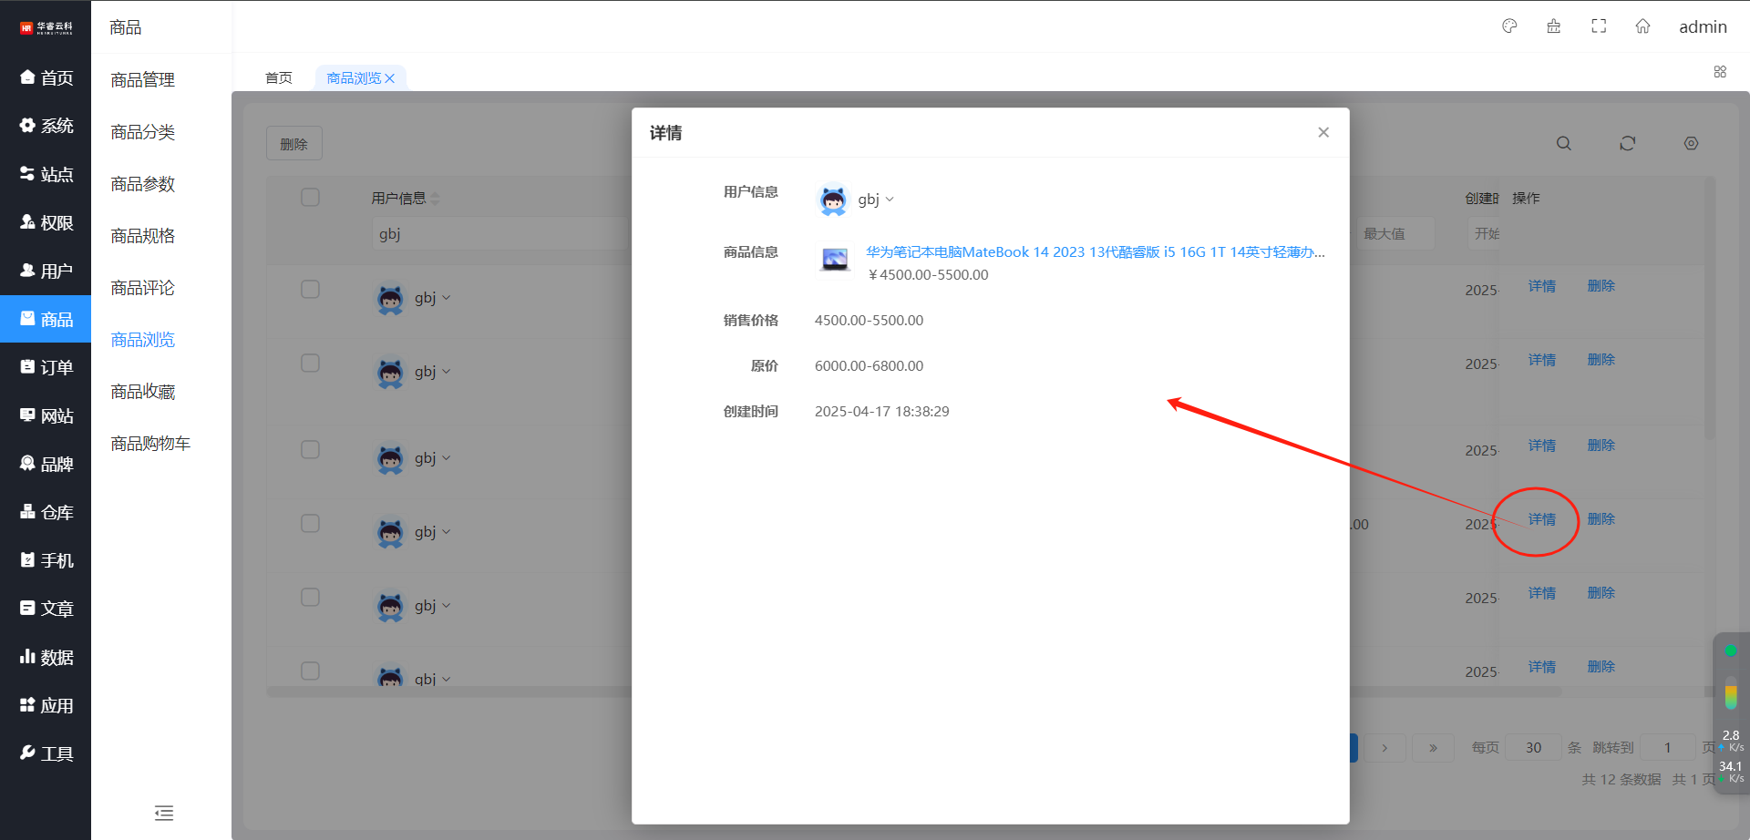The height and width of the screenshot is (840, 1750).
Task: Close the 详情 dialog
Action: (1323, 133)
